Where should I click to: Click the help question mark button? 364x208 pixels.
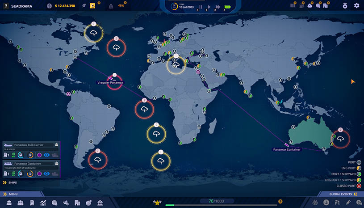[6, 6]
